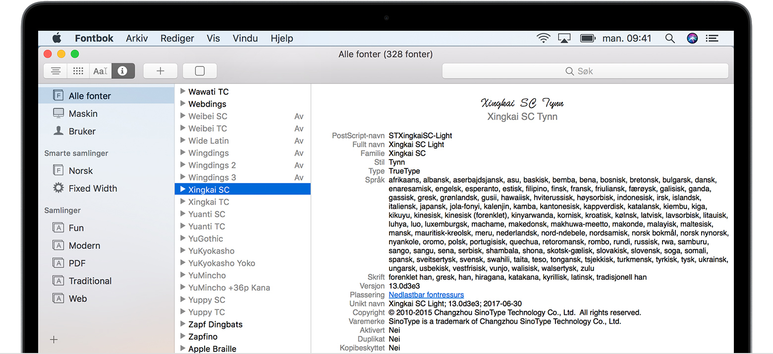Click the Web collection icon
This screenshot has height=354, width=773.
[x=58, y=298]
